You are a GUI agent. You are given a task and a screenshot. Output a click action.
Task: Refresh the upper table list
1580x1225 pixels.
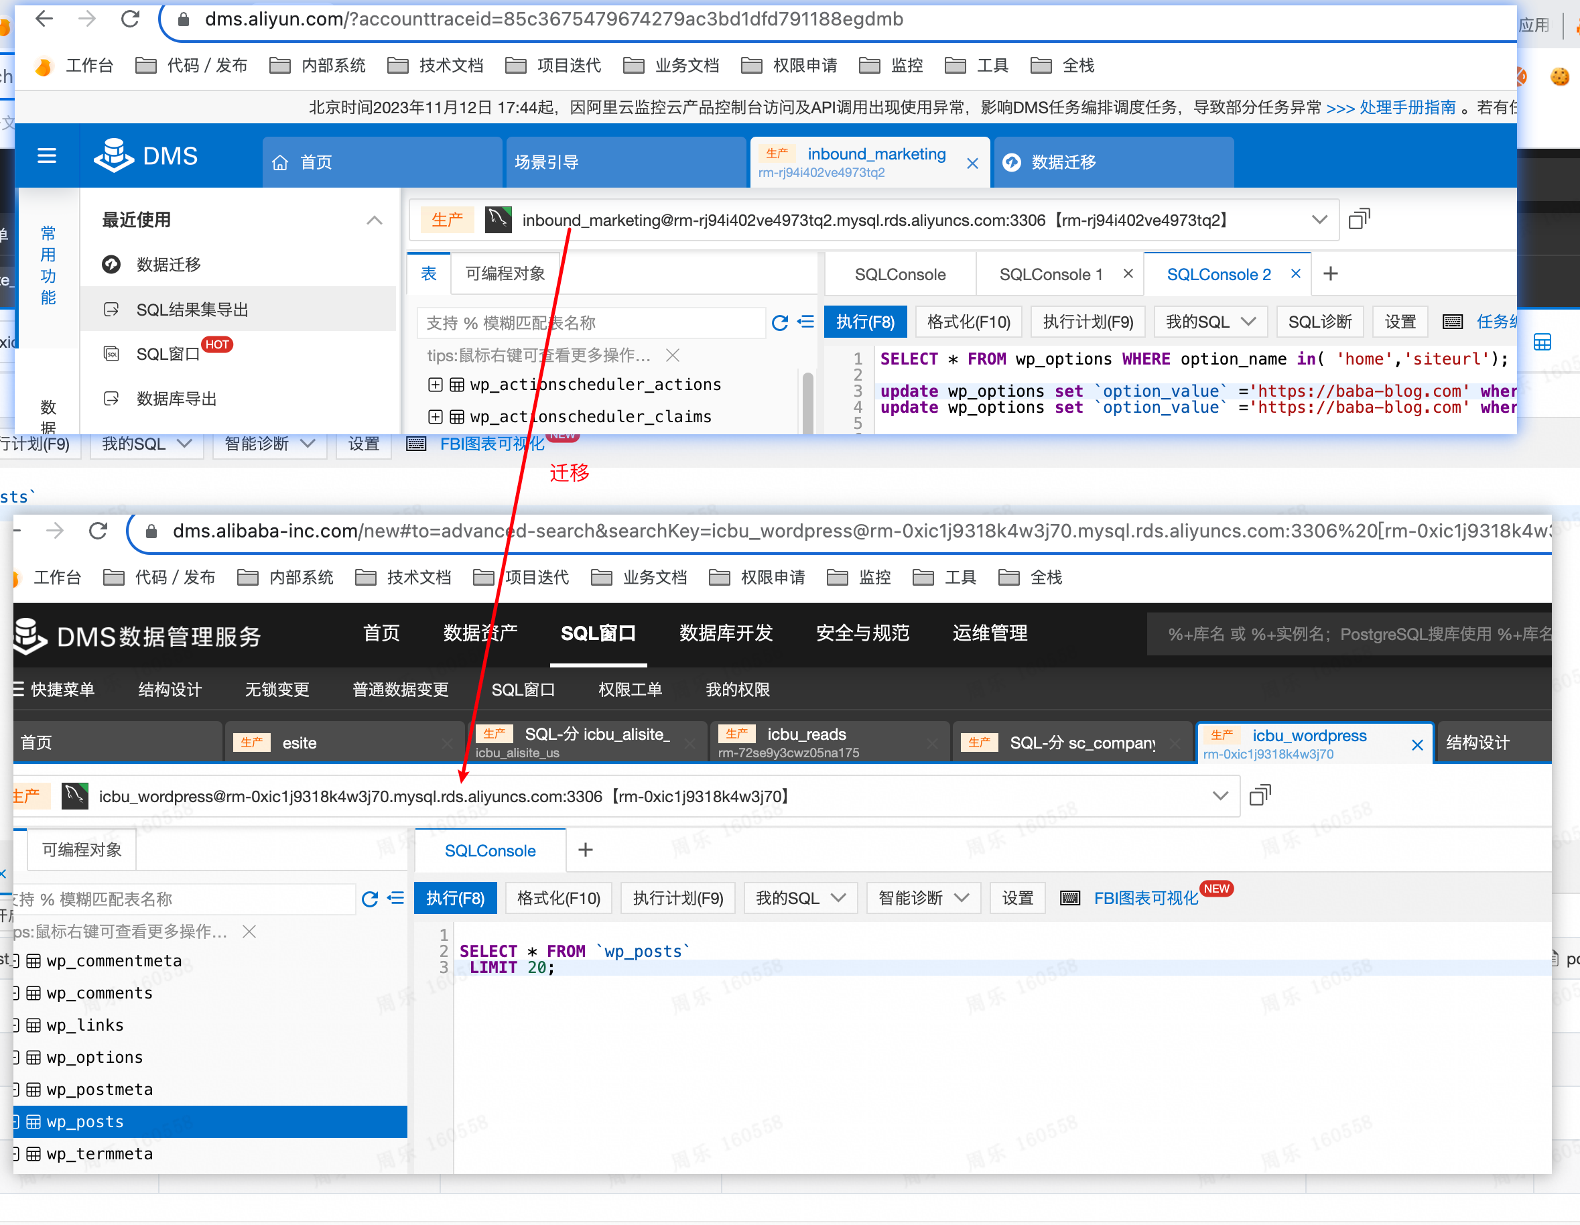[780, 323]
